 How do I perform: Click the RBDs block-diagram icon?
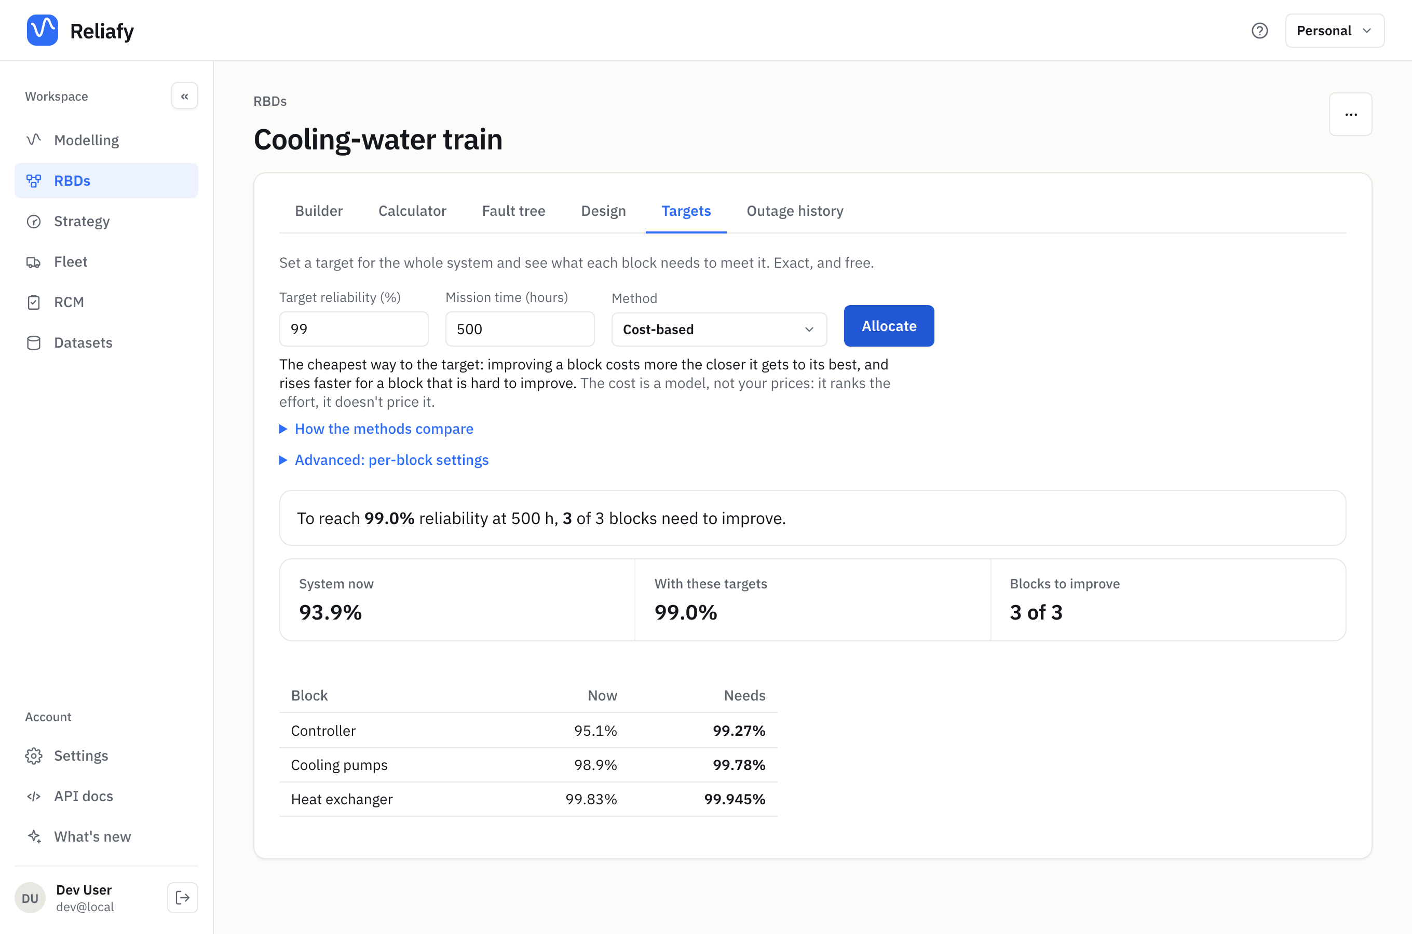pos(34,181)
